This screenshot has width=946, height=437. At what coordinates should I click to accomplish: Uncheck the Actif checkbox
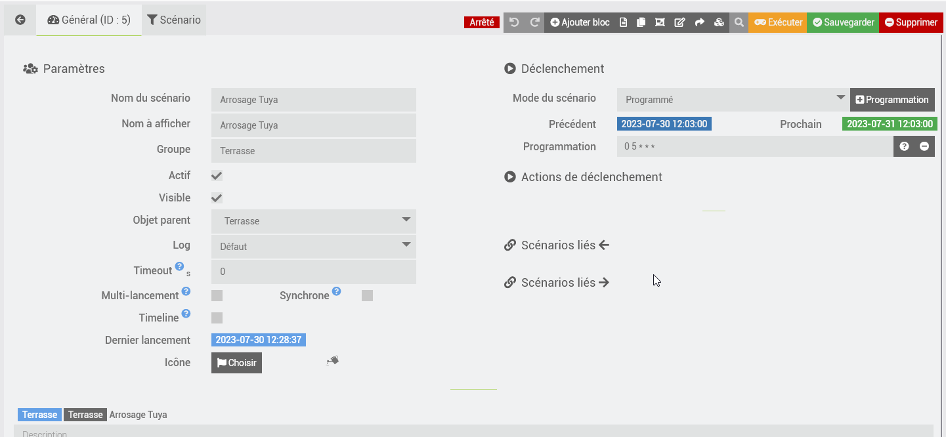click(x=217, y=176)
